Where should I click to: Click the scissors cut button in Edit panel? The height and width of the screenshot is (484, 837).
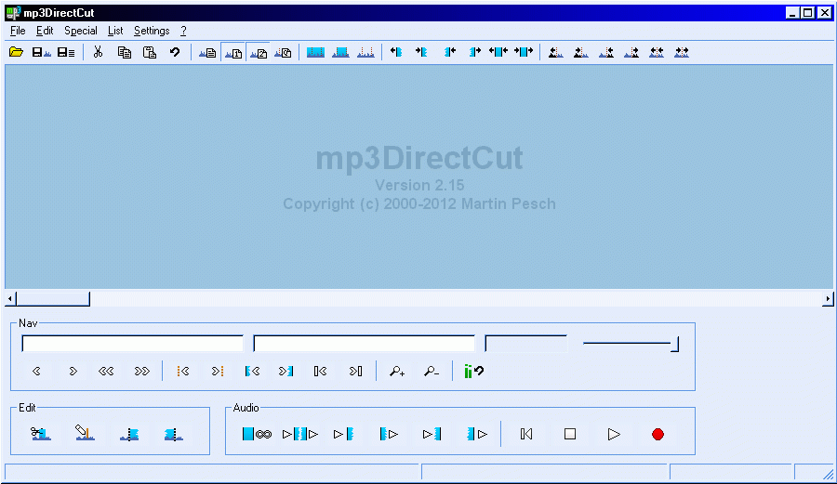41,434
